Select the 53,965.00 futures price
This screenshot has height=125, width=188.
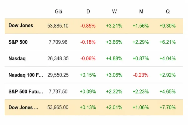[x=58, y=107]
